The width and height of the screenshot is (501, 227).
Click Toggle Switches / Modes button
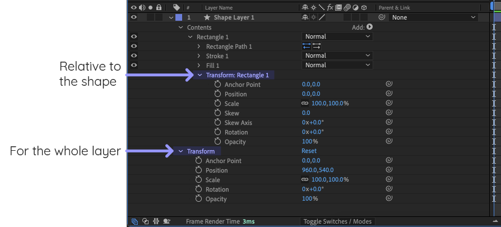point(337,221)
